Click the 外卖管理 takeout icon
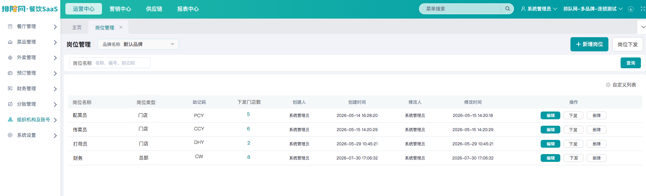646x196 pixels. tap(10, 57)
